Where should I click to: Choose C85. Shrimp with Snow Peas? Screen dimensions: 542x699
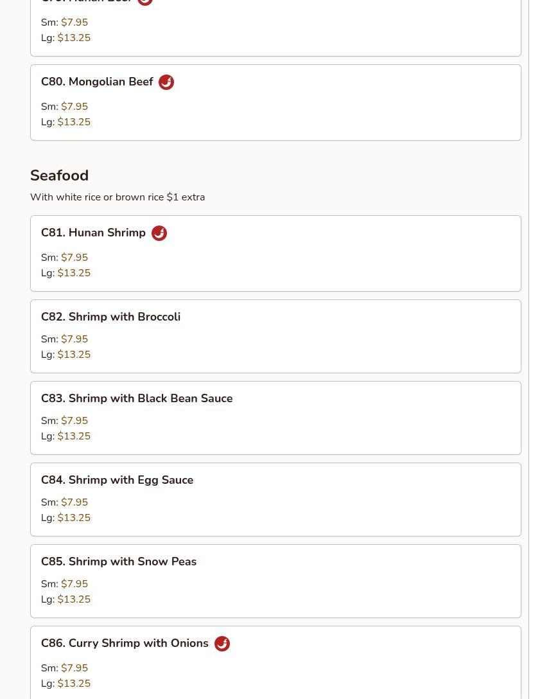119,562
